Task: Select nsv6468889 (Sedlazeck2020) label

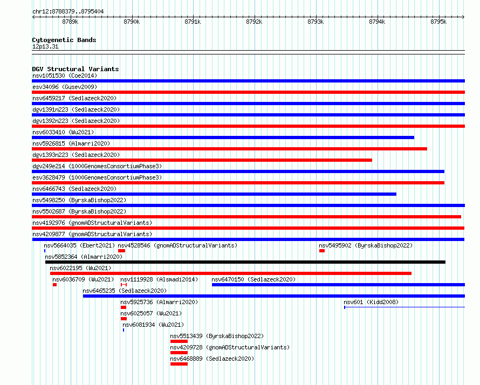Action: click(x=212, y=359)
